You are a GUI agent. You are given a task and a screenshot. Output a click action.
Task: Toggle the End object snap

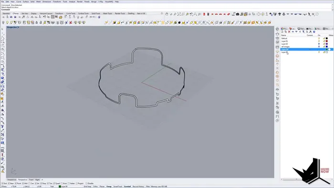pos(4,183)
